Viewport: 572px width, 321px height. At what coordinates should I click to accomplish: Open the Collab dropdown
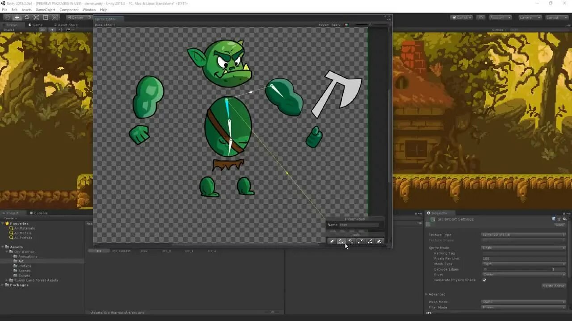point(462,17)
